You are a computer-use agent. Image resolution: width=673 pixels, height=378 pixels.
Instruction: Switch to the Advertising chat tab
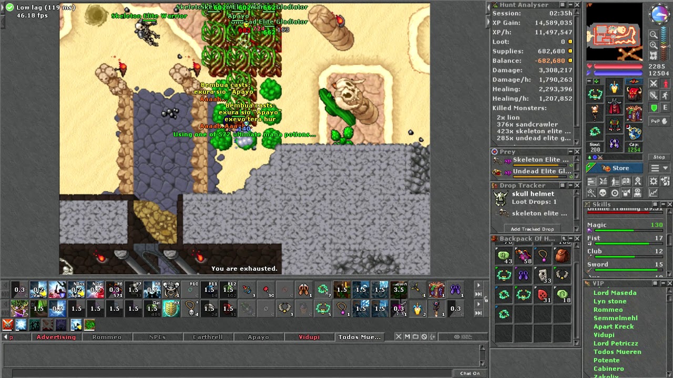(56, 337)
